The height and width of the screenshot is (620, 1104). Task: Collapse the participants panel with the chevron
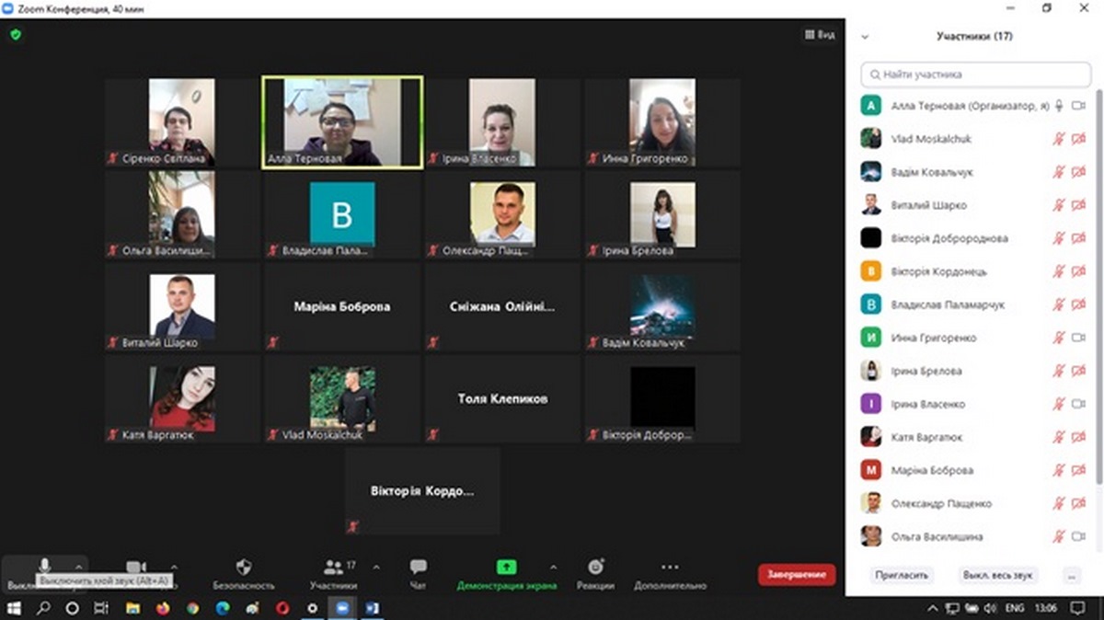pyautogui.click(x=864, y=37)
